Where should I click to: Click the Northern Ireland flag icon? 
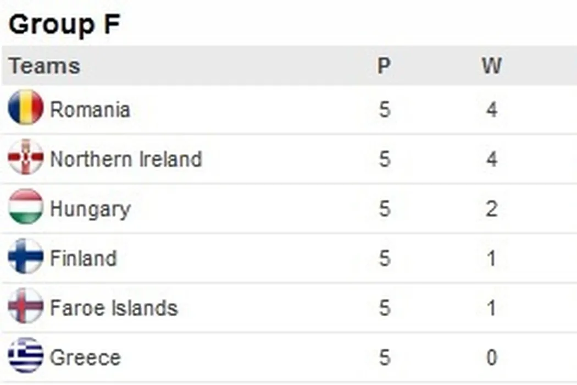25,157
